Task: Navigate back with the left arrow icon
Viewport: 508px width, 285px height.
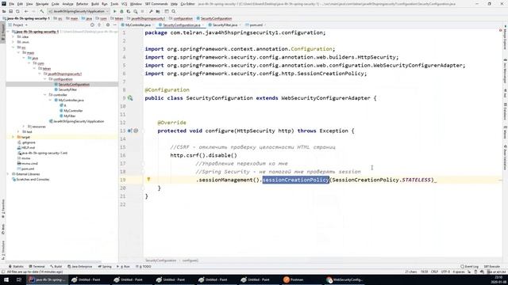Action: [26, 11]
